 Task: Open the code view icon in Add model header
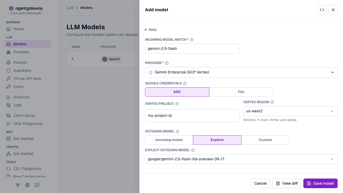pos(322,10)
